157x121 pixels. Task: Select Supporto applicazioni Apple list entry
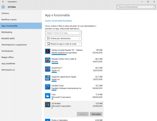tap(74, 78)
